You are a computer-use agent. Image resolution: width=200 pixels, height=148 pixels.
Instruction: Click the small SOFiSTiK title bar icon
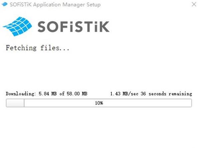(5, 4)
